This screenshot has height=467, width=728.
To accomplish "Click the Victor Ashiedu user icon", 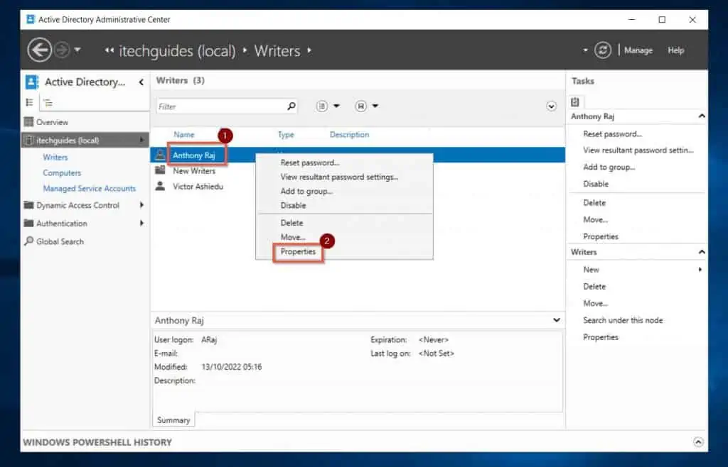I will pos(160,186).
